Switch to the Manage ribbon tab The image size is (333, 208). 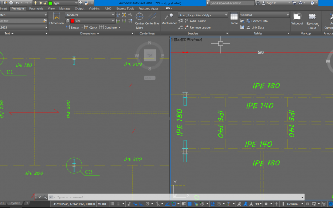(x=65, y=8)
